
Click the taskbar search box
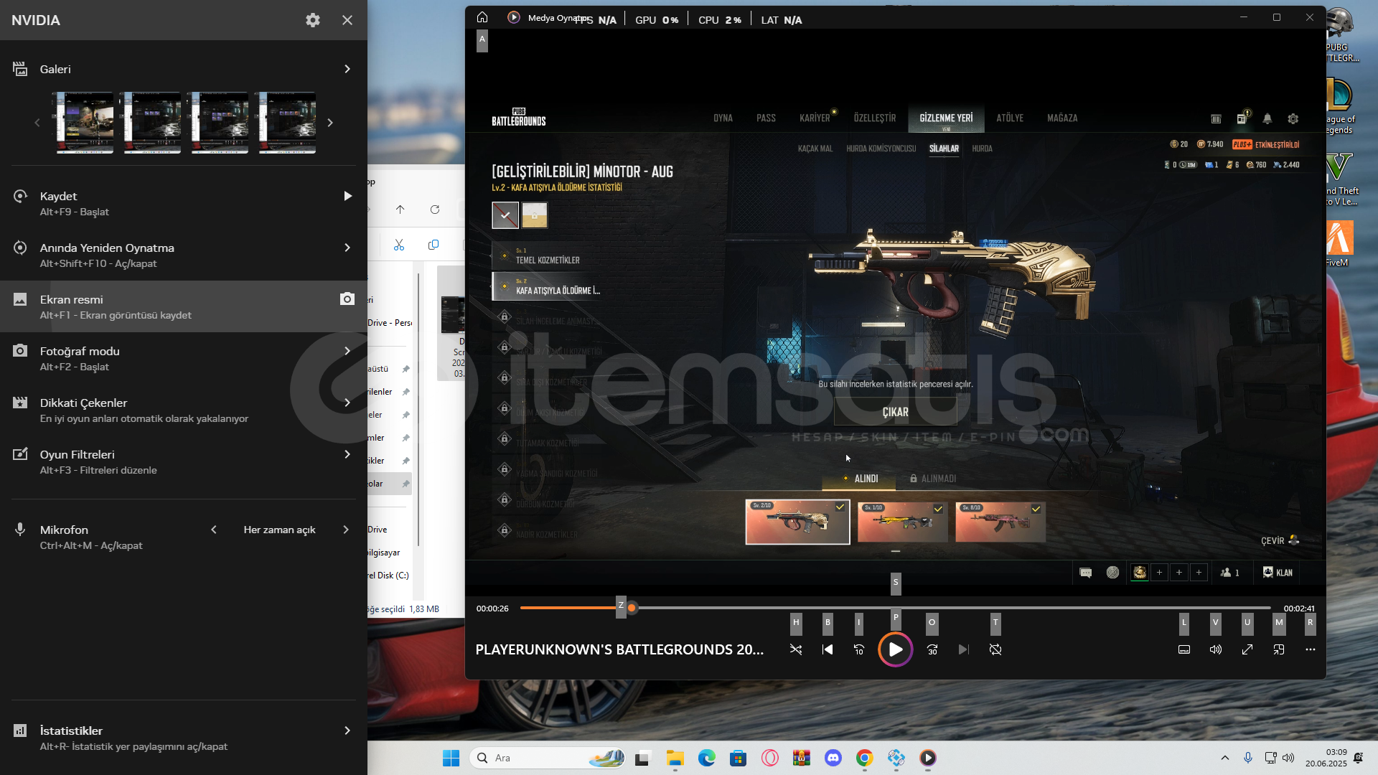[x=548, y=758]
